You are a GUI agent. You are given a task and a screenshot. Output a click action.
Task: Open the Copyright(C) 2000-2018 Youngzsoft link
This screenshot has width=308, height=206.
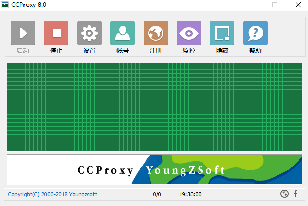pyautogui.click(x=53, y=194)
